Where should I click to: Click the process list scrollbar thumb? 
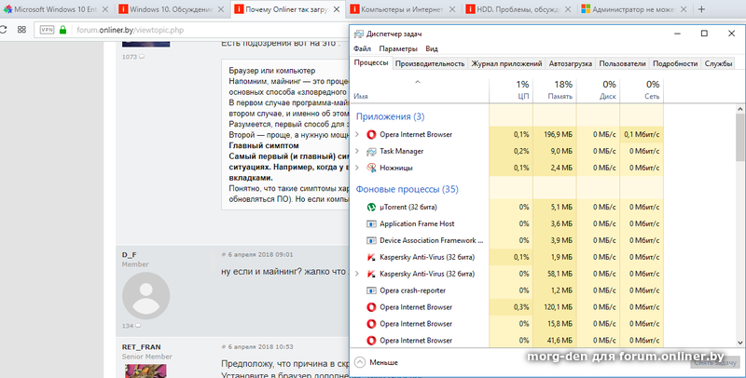[739, 137]
